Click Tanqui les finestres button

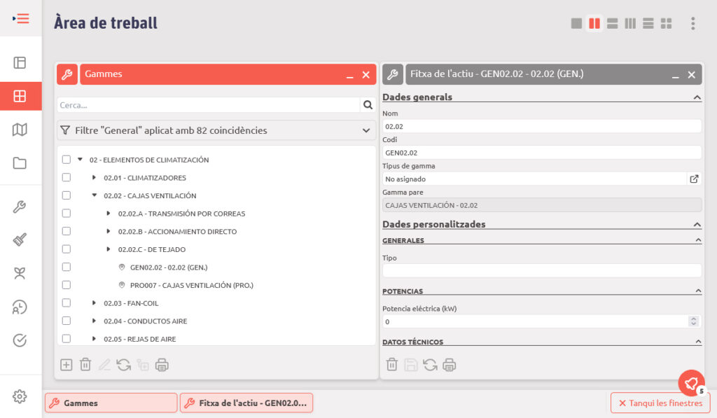point(660,403)
